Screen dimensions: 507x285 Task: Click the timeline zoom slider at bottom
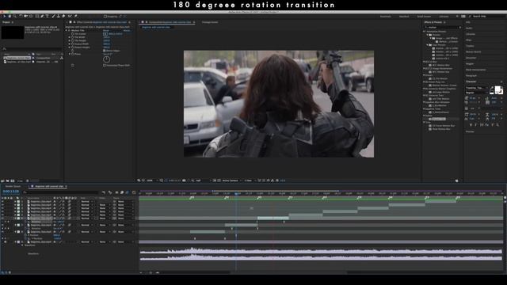151,272
